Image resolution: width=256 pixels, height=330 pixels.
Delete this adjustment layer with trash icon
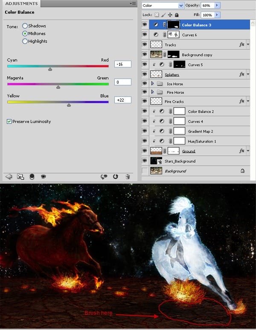tap(128, 177)
